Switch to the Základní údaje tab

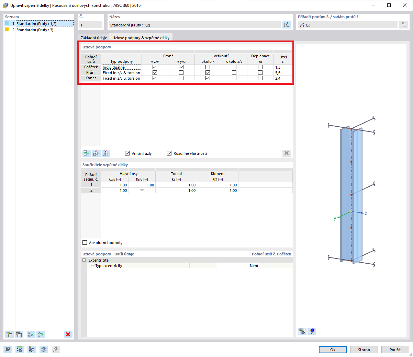tap(93, 37)
